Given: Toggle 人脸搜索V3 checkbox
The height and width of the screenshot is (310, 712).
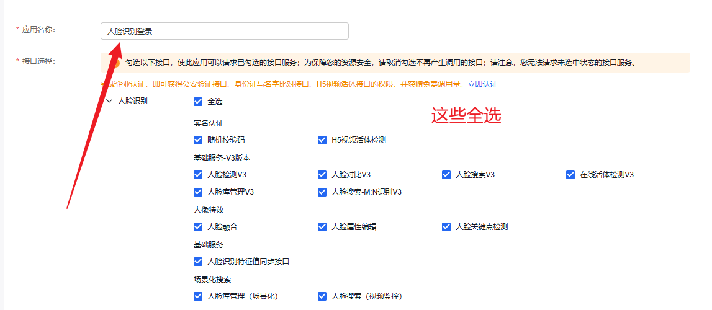Looking at the screenshot, I should coord(446,174).
